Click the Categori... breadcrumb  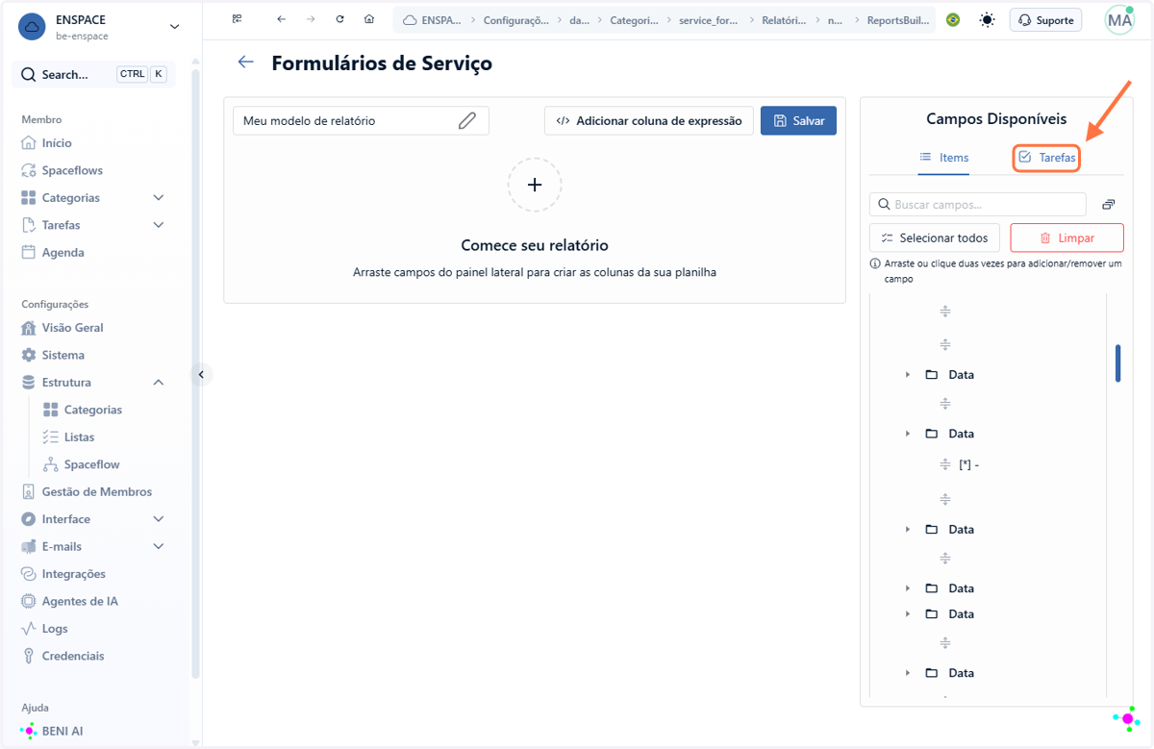pyautogui.click(x=634, y=19)
